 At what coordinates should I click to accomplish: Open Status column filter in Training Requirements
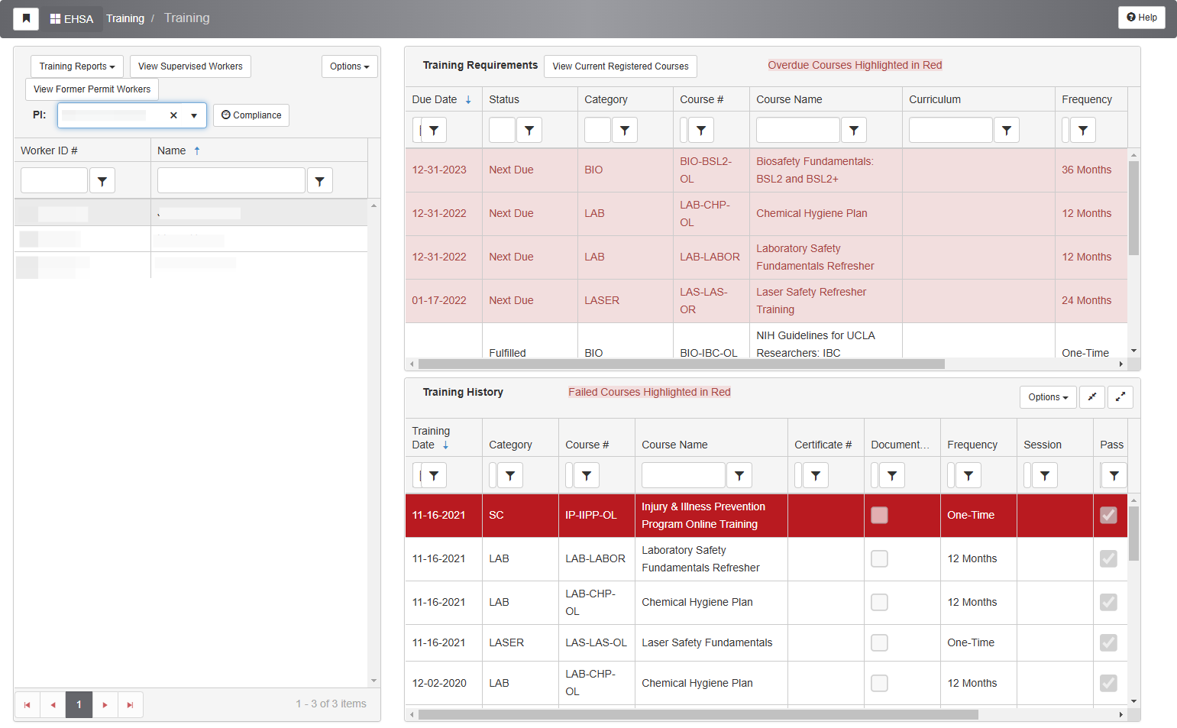529,130
